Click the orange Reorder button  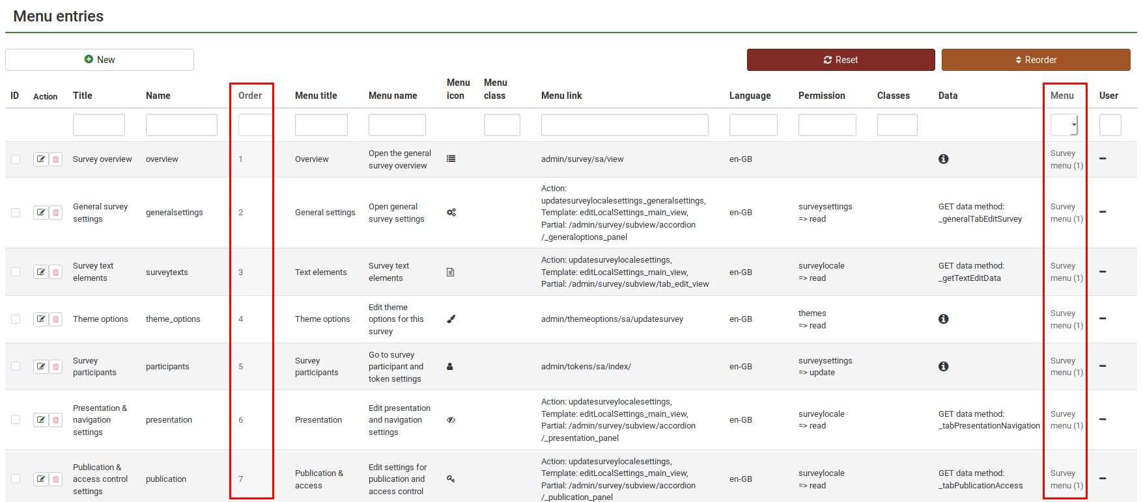click(x=1036, y=60)
